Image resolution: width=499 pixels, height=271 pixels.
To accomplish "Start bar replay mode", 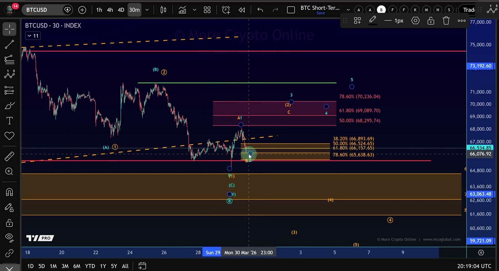I will coord(242,10).
